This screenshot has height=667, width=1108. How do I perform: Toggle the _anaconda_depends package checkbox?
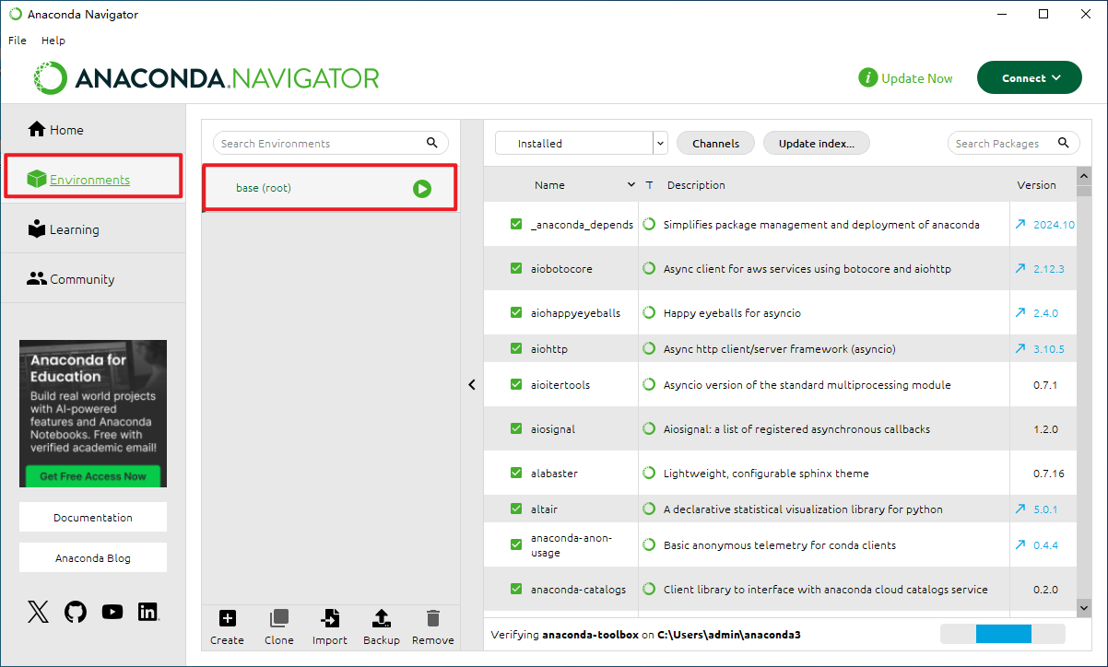(x=516, y=225)
